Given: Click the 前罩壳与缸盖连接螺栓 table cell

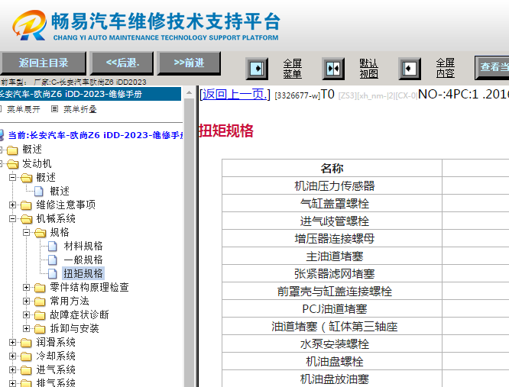Looking at the screenshot, I should tap(332, 291).
